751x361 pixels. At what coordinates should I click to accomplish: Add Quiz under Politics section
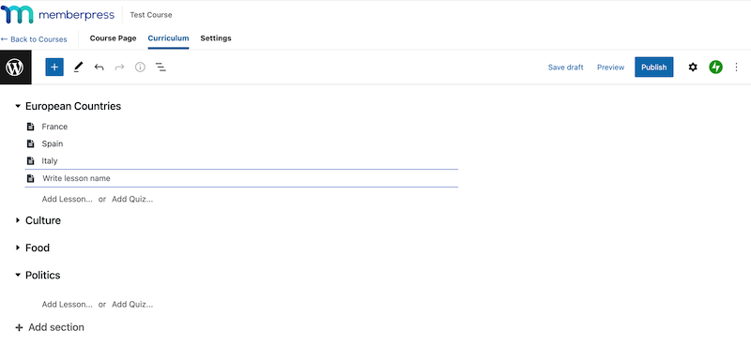click(x=132, y=304)
